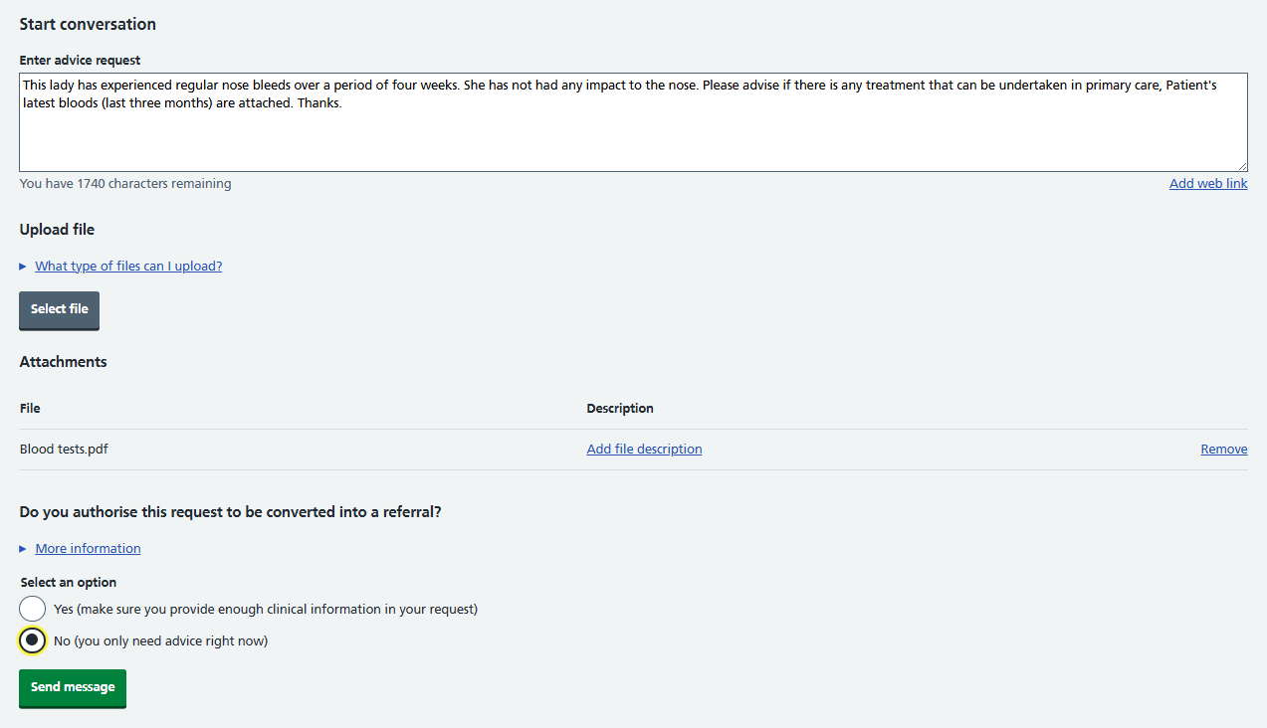Click the 'characters remaining' counter text
The height and width of the screenshot is (728, 1267).
coord(125,184)
